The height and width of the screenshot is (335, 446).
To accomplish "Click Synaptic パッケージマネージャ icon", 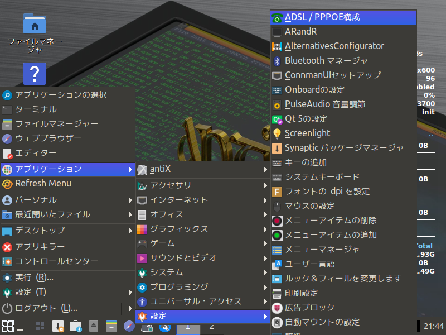I will 277,148.
